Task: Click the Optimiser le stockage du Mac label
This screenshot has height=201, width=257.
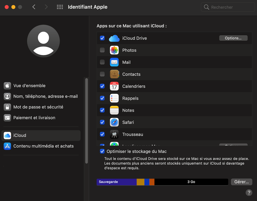Action: coord(136,151)
